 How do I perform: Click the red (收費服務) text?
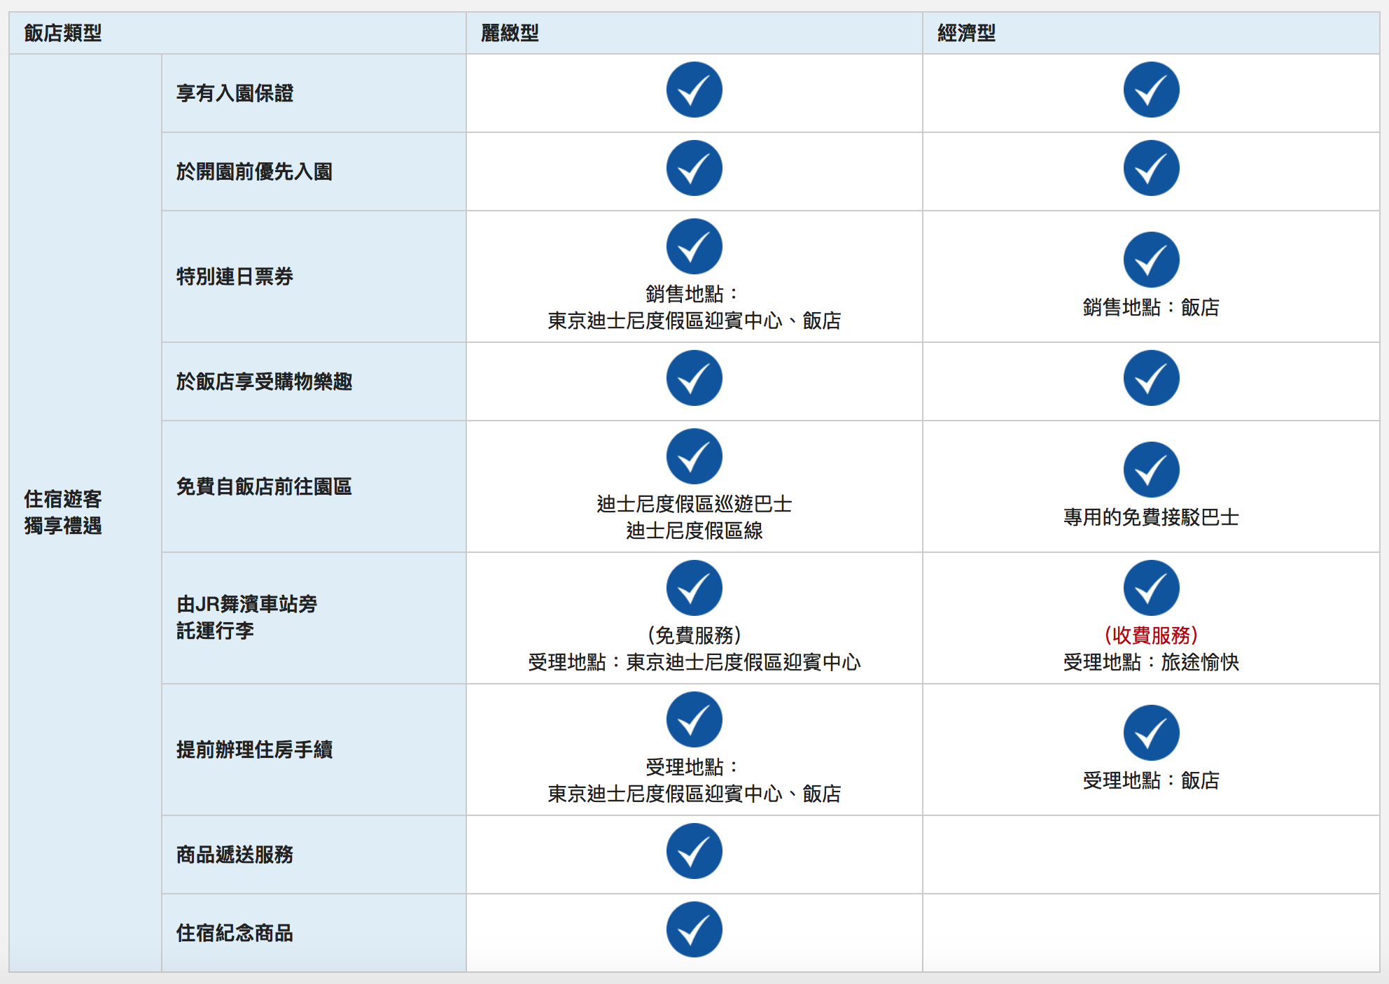click(1151, 635)
